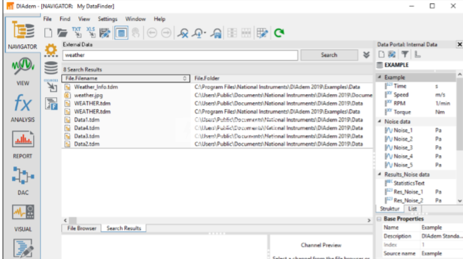Screen dimensions: 463x259
Task: Click the Search button
Action: coord(329,55)
